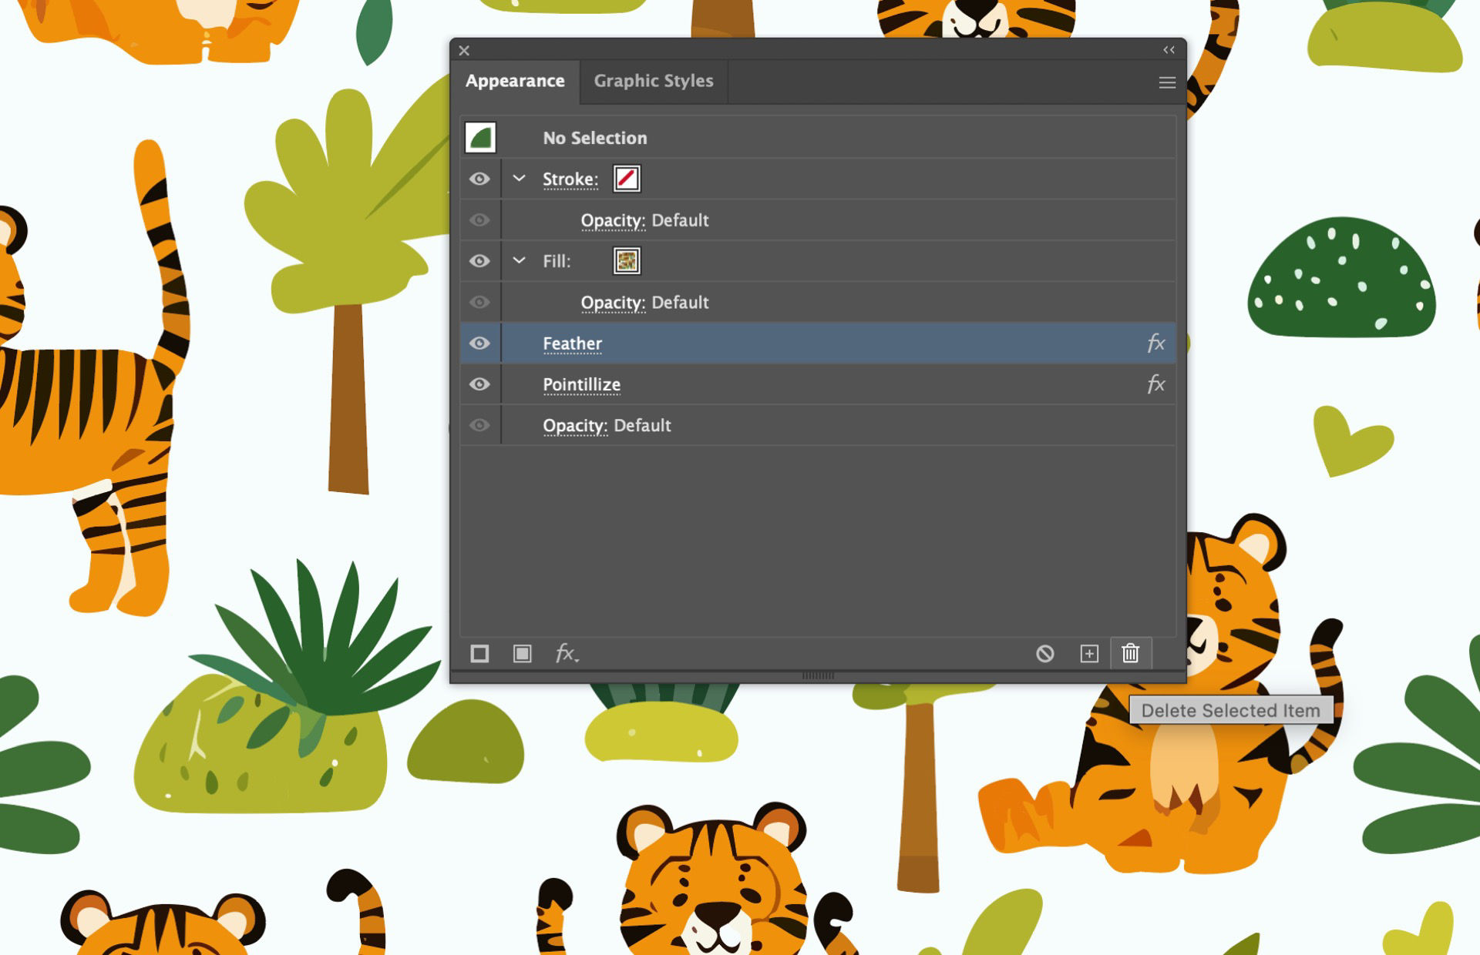
Task: Click the No Selection thumbnail
Action: point(479,138)
